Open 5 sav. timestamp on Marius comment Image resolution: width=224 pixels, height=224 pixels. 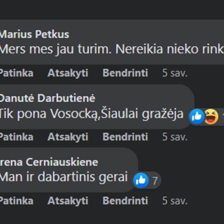pos(175,73)
